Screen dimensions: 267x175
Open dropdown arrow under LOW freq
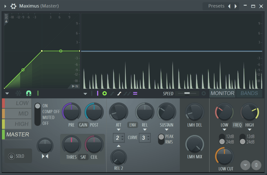pos(224,130)
